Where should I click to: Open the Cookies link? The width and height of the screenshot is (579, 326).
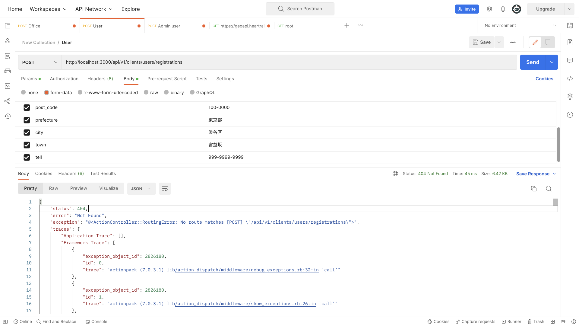click(x=544, y=79)
